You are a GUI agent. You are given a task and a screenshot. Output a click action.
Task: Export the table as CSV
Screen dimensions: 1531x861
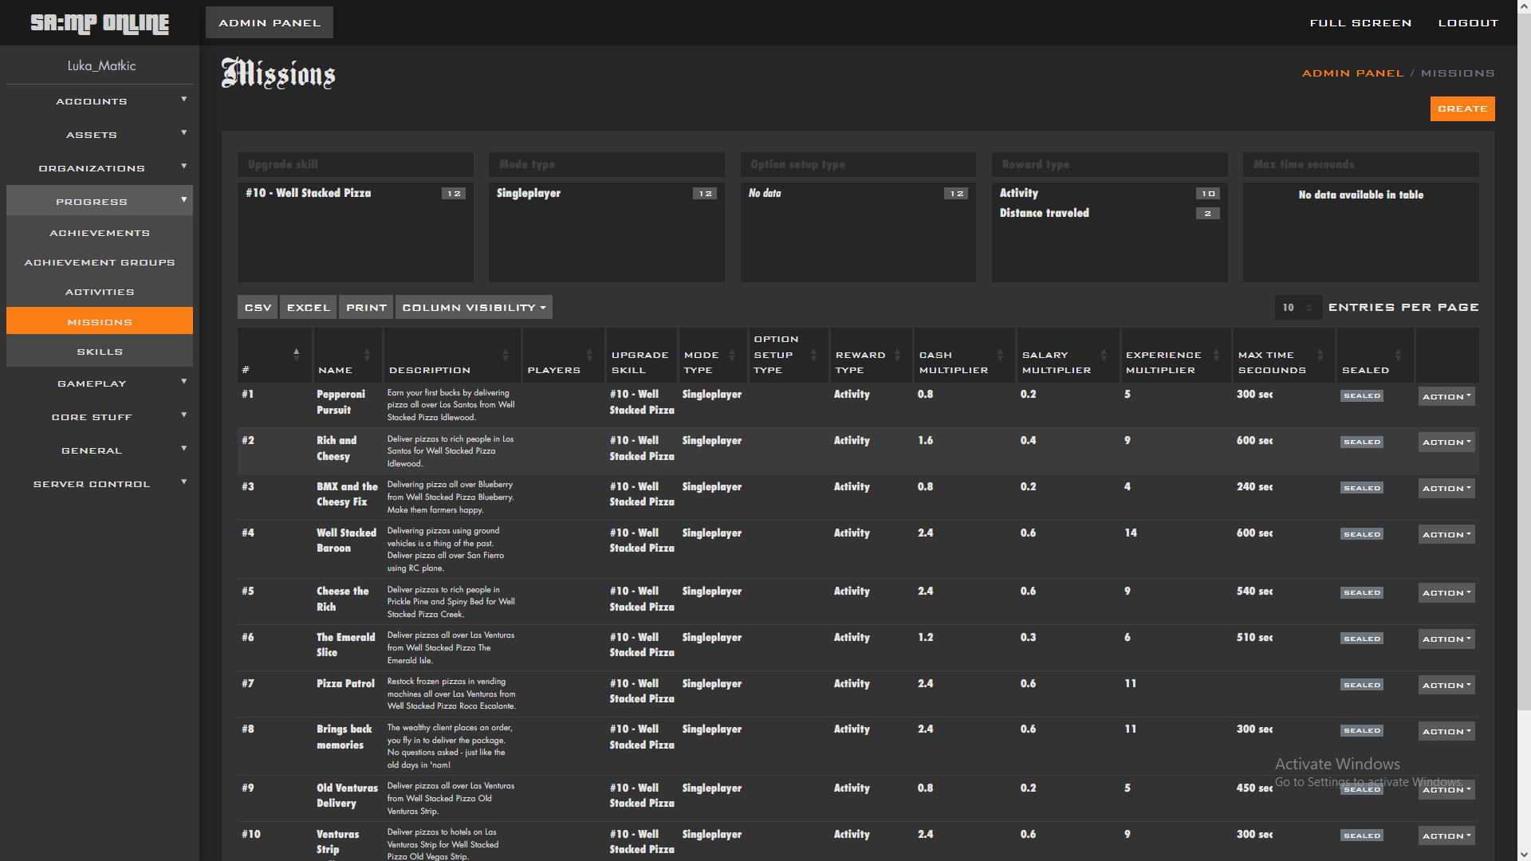point(258,308)
